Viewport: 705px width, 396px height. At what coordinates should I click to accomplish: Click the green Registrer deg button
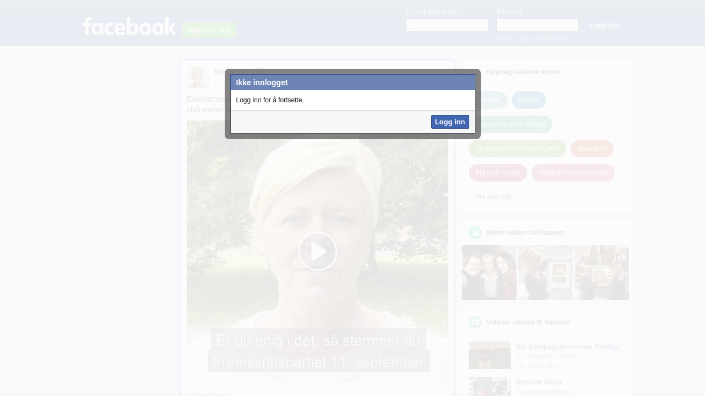(x=209, y=30)
